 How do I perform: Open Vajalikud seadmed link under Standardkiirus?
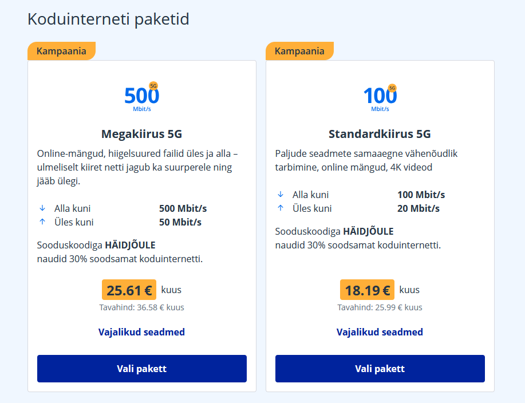[x=380, y=332]
